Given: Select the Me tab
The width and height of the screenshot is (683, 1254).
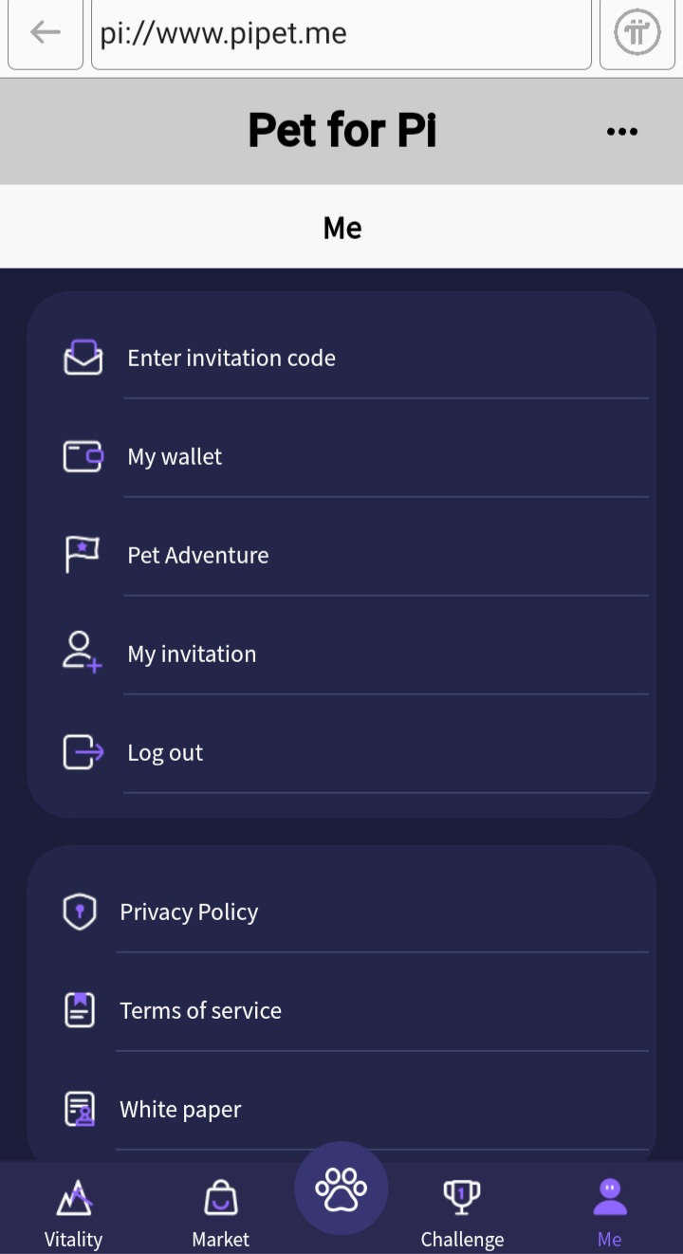Looking at the screenshot, I should coord(609,1211).
